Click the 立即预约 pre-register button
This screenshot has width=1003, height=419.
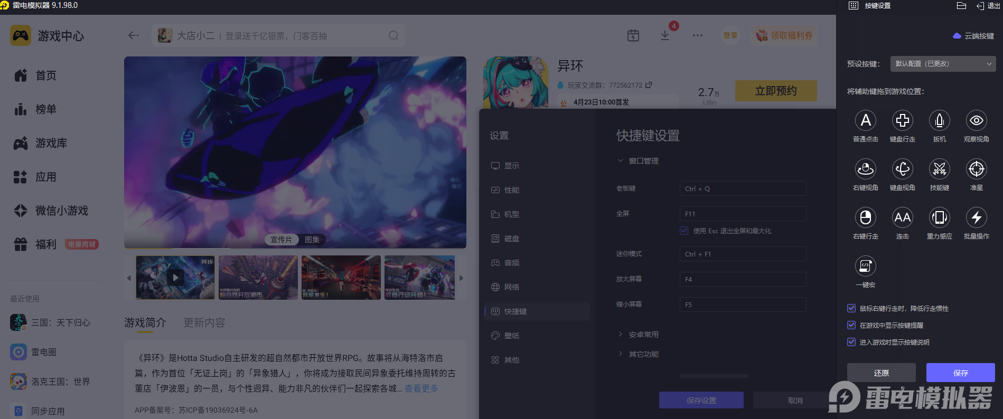coord(776,91)
